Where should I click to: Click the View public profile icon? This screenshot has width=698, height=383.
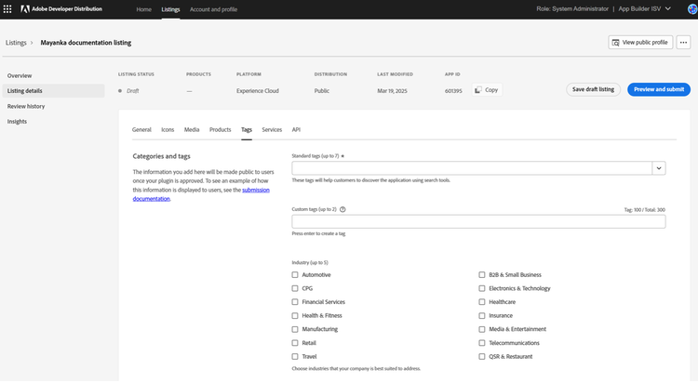616,42
